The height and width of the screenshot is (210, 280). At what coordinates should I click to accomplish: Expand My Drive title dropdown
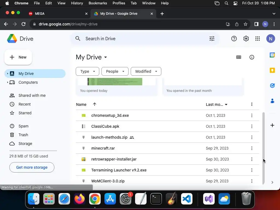[106, 57]
